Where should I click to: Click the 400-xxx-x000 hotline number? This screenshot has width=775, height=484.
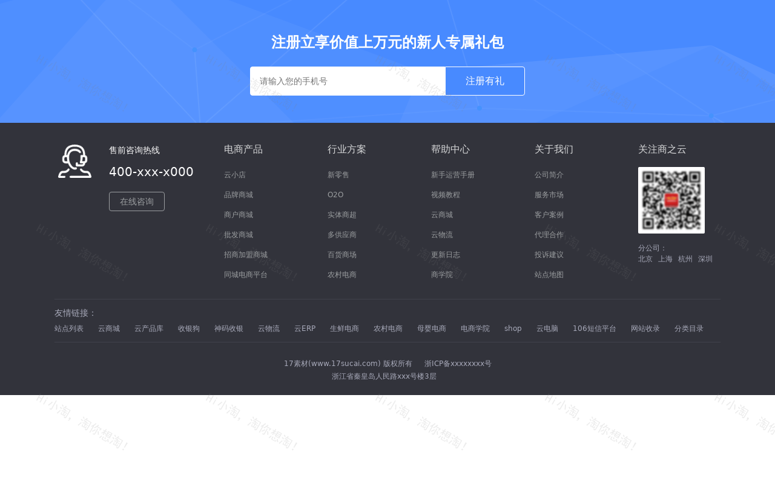151,172
